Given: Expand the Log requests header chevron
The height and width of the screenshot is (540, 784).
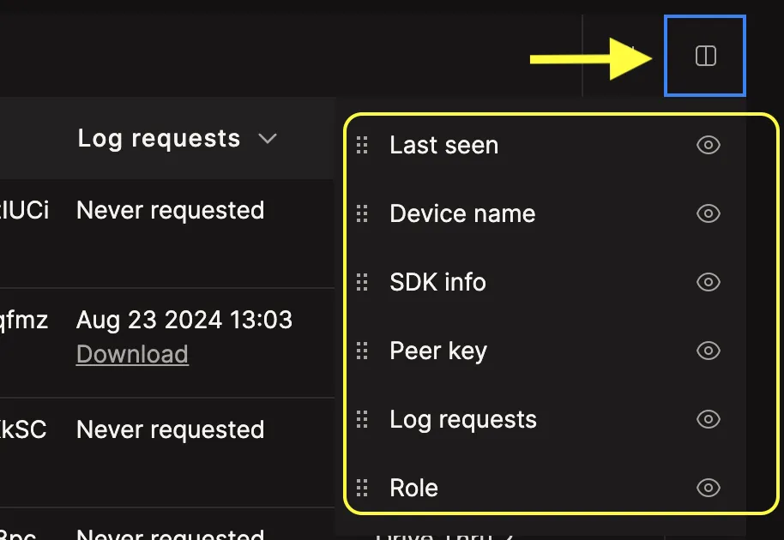Looking at the screenshot, I should click(268, 138).
